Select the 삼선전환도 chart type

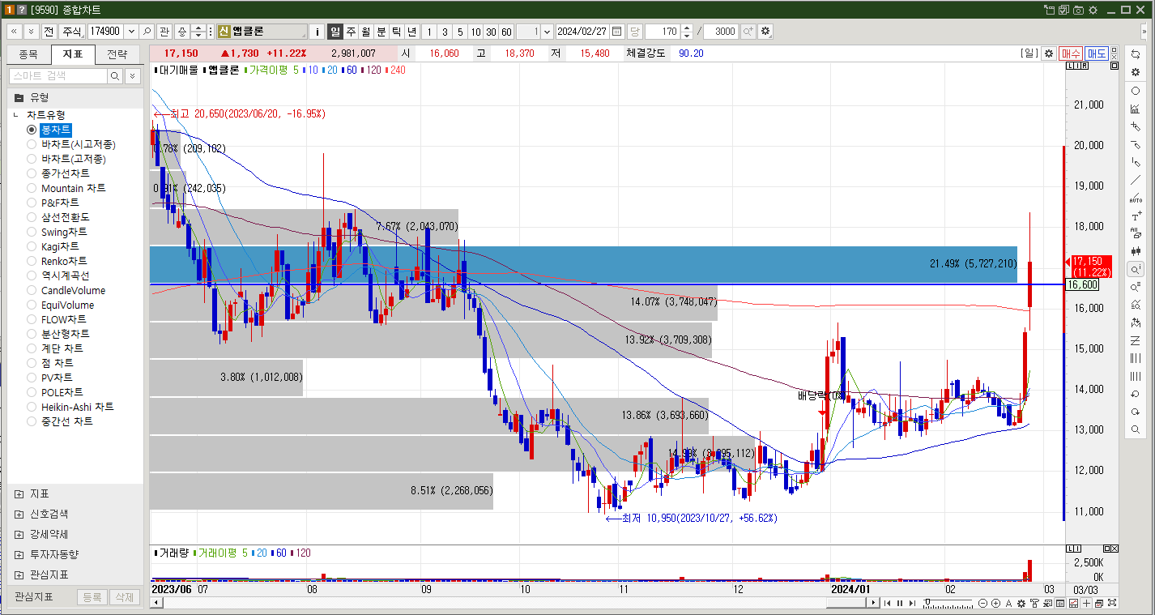(32, 217)
